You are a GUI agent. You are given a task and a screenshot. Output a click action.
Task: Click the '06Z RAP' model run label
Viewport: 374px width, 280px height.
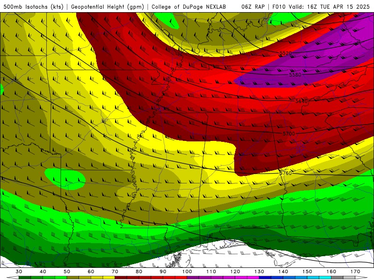[253, 7]
